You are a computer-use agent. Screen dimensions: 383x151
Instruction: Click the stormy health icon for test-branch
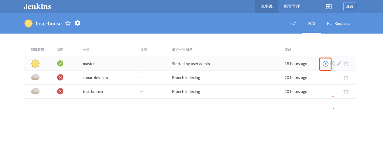[x=35, y=91]
